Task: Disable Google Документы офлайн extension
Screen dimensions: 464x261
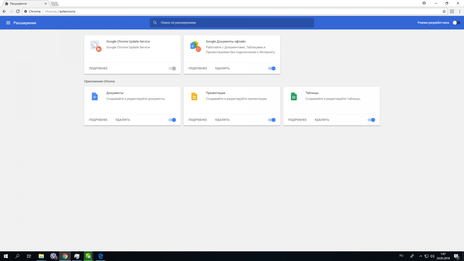Action: [272, 68]
